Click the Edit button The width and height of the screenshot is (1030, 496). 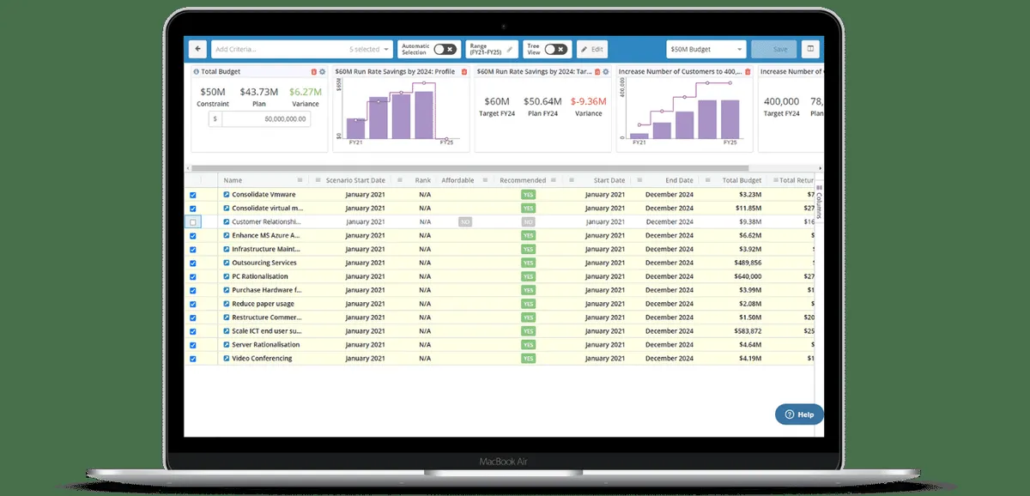point(591,49)
